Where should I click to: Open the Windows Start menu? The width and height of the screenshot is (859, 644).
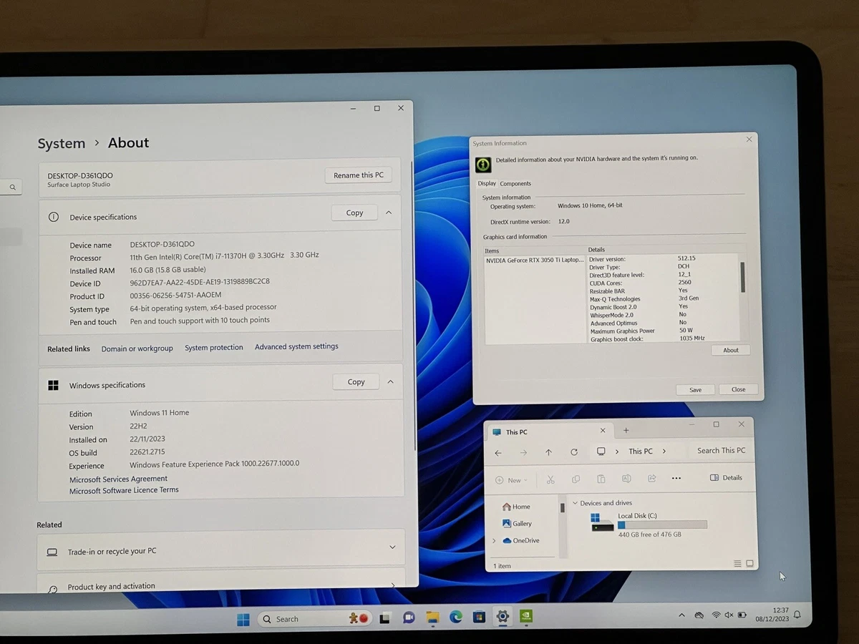coord(243,619)
